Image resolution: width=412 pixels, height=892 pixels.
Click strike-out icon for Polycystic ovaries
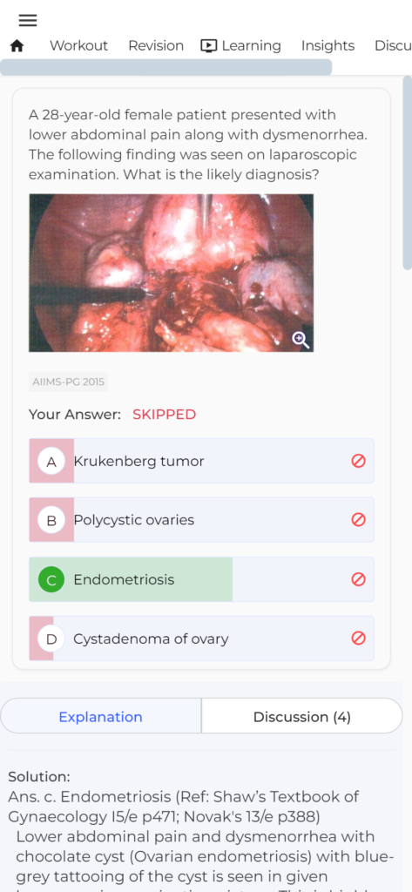pos(359,520)
